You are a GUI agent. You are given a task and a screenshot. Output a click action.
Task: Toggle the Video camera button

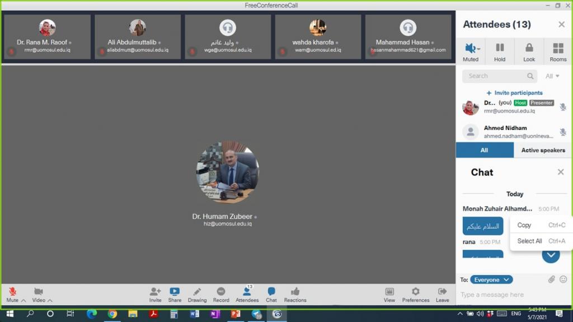click(38, 292)
